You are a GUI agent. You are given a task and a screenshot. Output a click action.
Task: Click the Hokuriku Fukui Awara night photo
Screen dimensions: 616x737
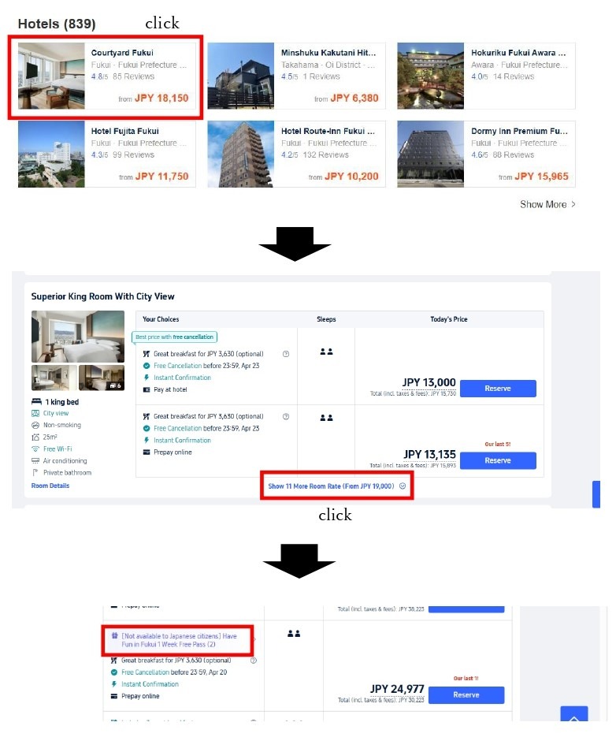pos(430,76)
